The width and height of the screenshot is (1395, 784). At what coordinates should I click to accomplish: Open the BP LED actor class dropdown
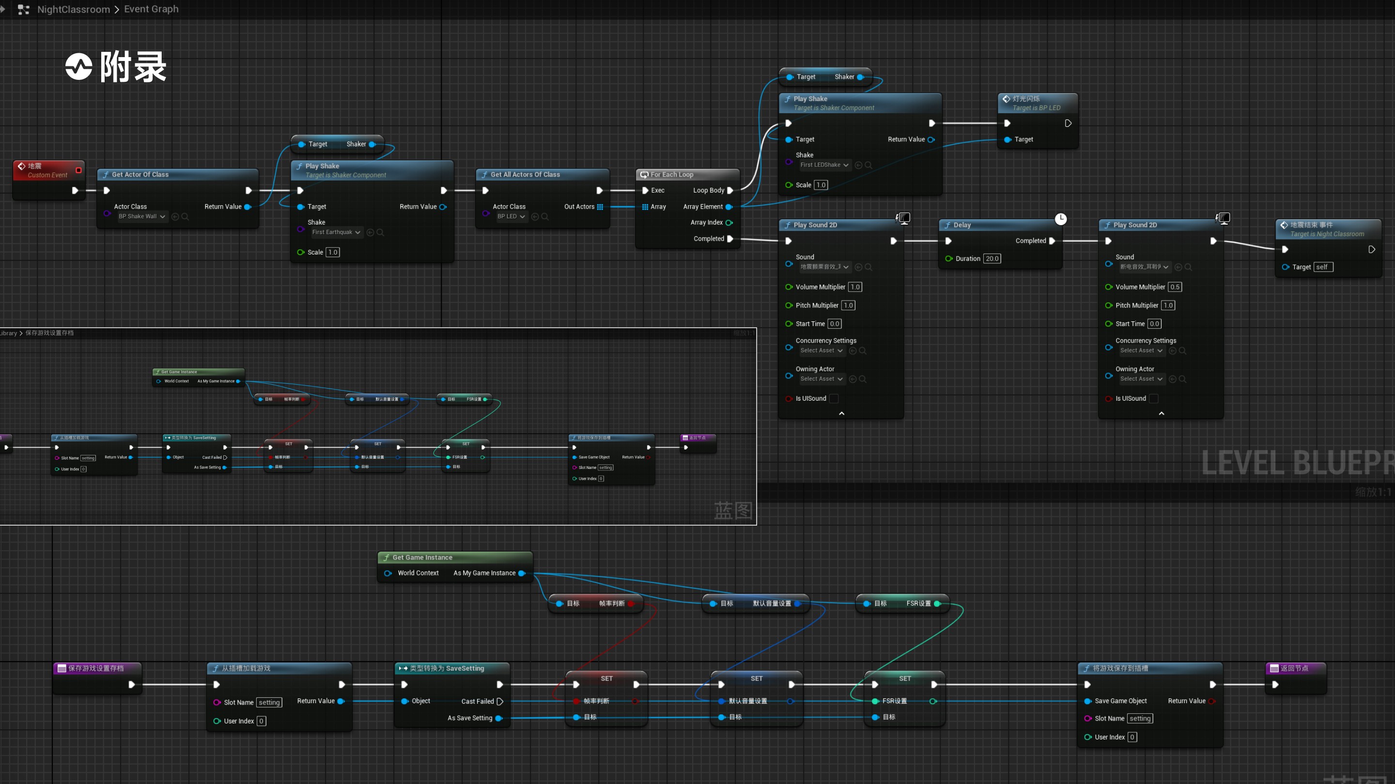(x=511, y=216)
